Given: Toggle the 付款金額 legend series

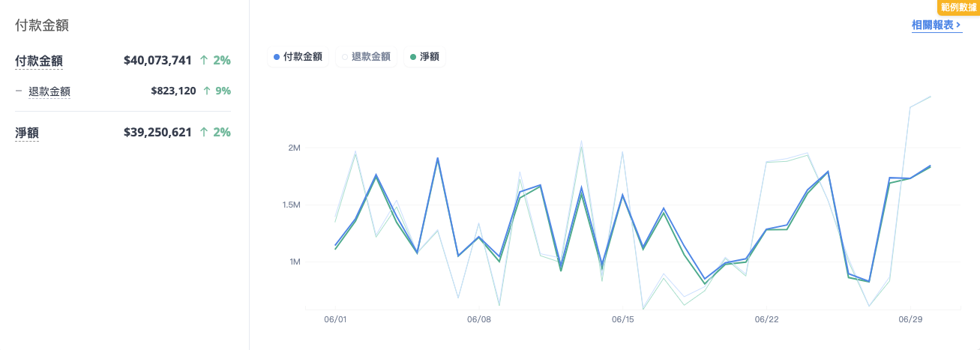Looking at the screenshot, I should 298,57.
